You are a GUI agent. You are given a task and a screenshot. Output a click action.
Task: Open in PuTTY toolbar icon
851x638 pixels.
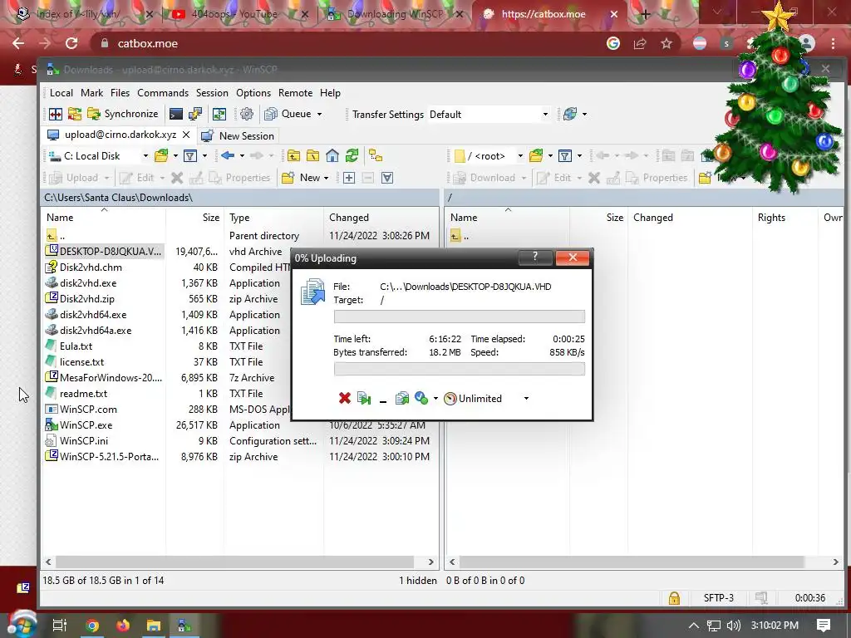(194, 114)
